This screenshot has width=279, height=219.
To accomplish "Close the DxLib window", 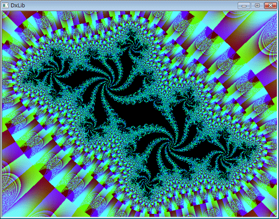I will pyautogui.click(x=270, y=6).
